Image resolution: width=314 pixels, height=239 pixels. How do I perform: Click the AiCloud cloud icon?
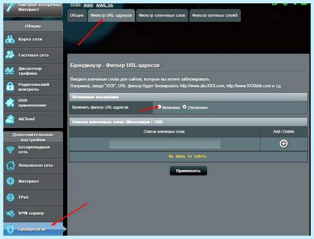[10, 119]
